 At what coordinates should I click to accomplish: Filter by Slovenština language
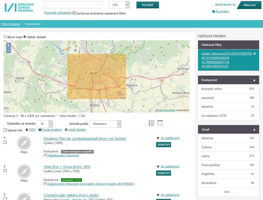pos(228,183)
